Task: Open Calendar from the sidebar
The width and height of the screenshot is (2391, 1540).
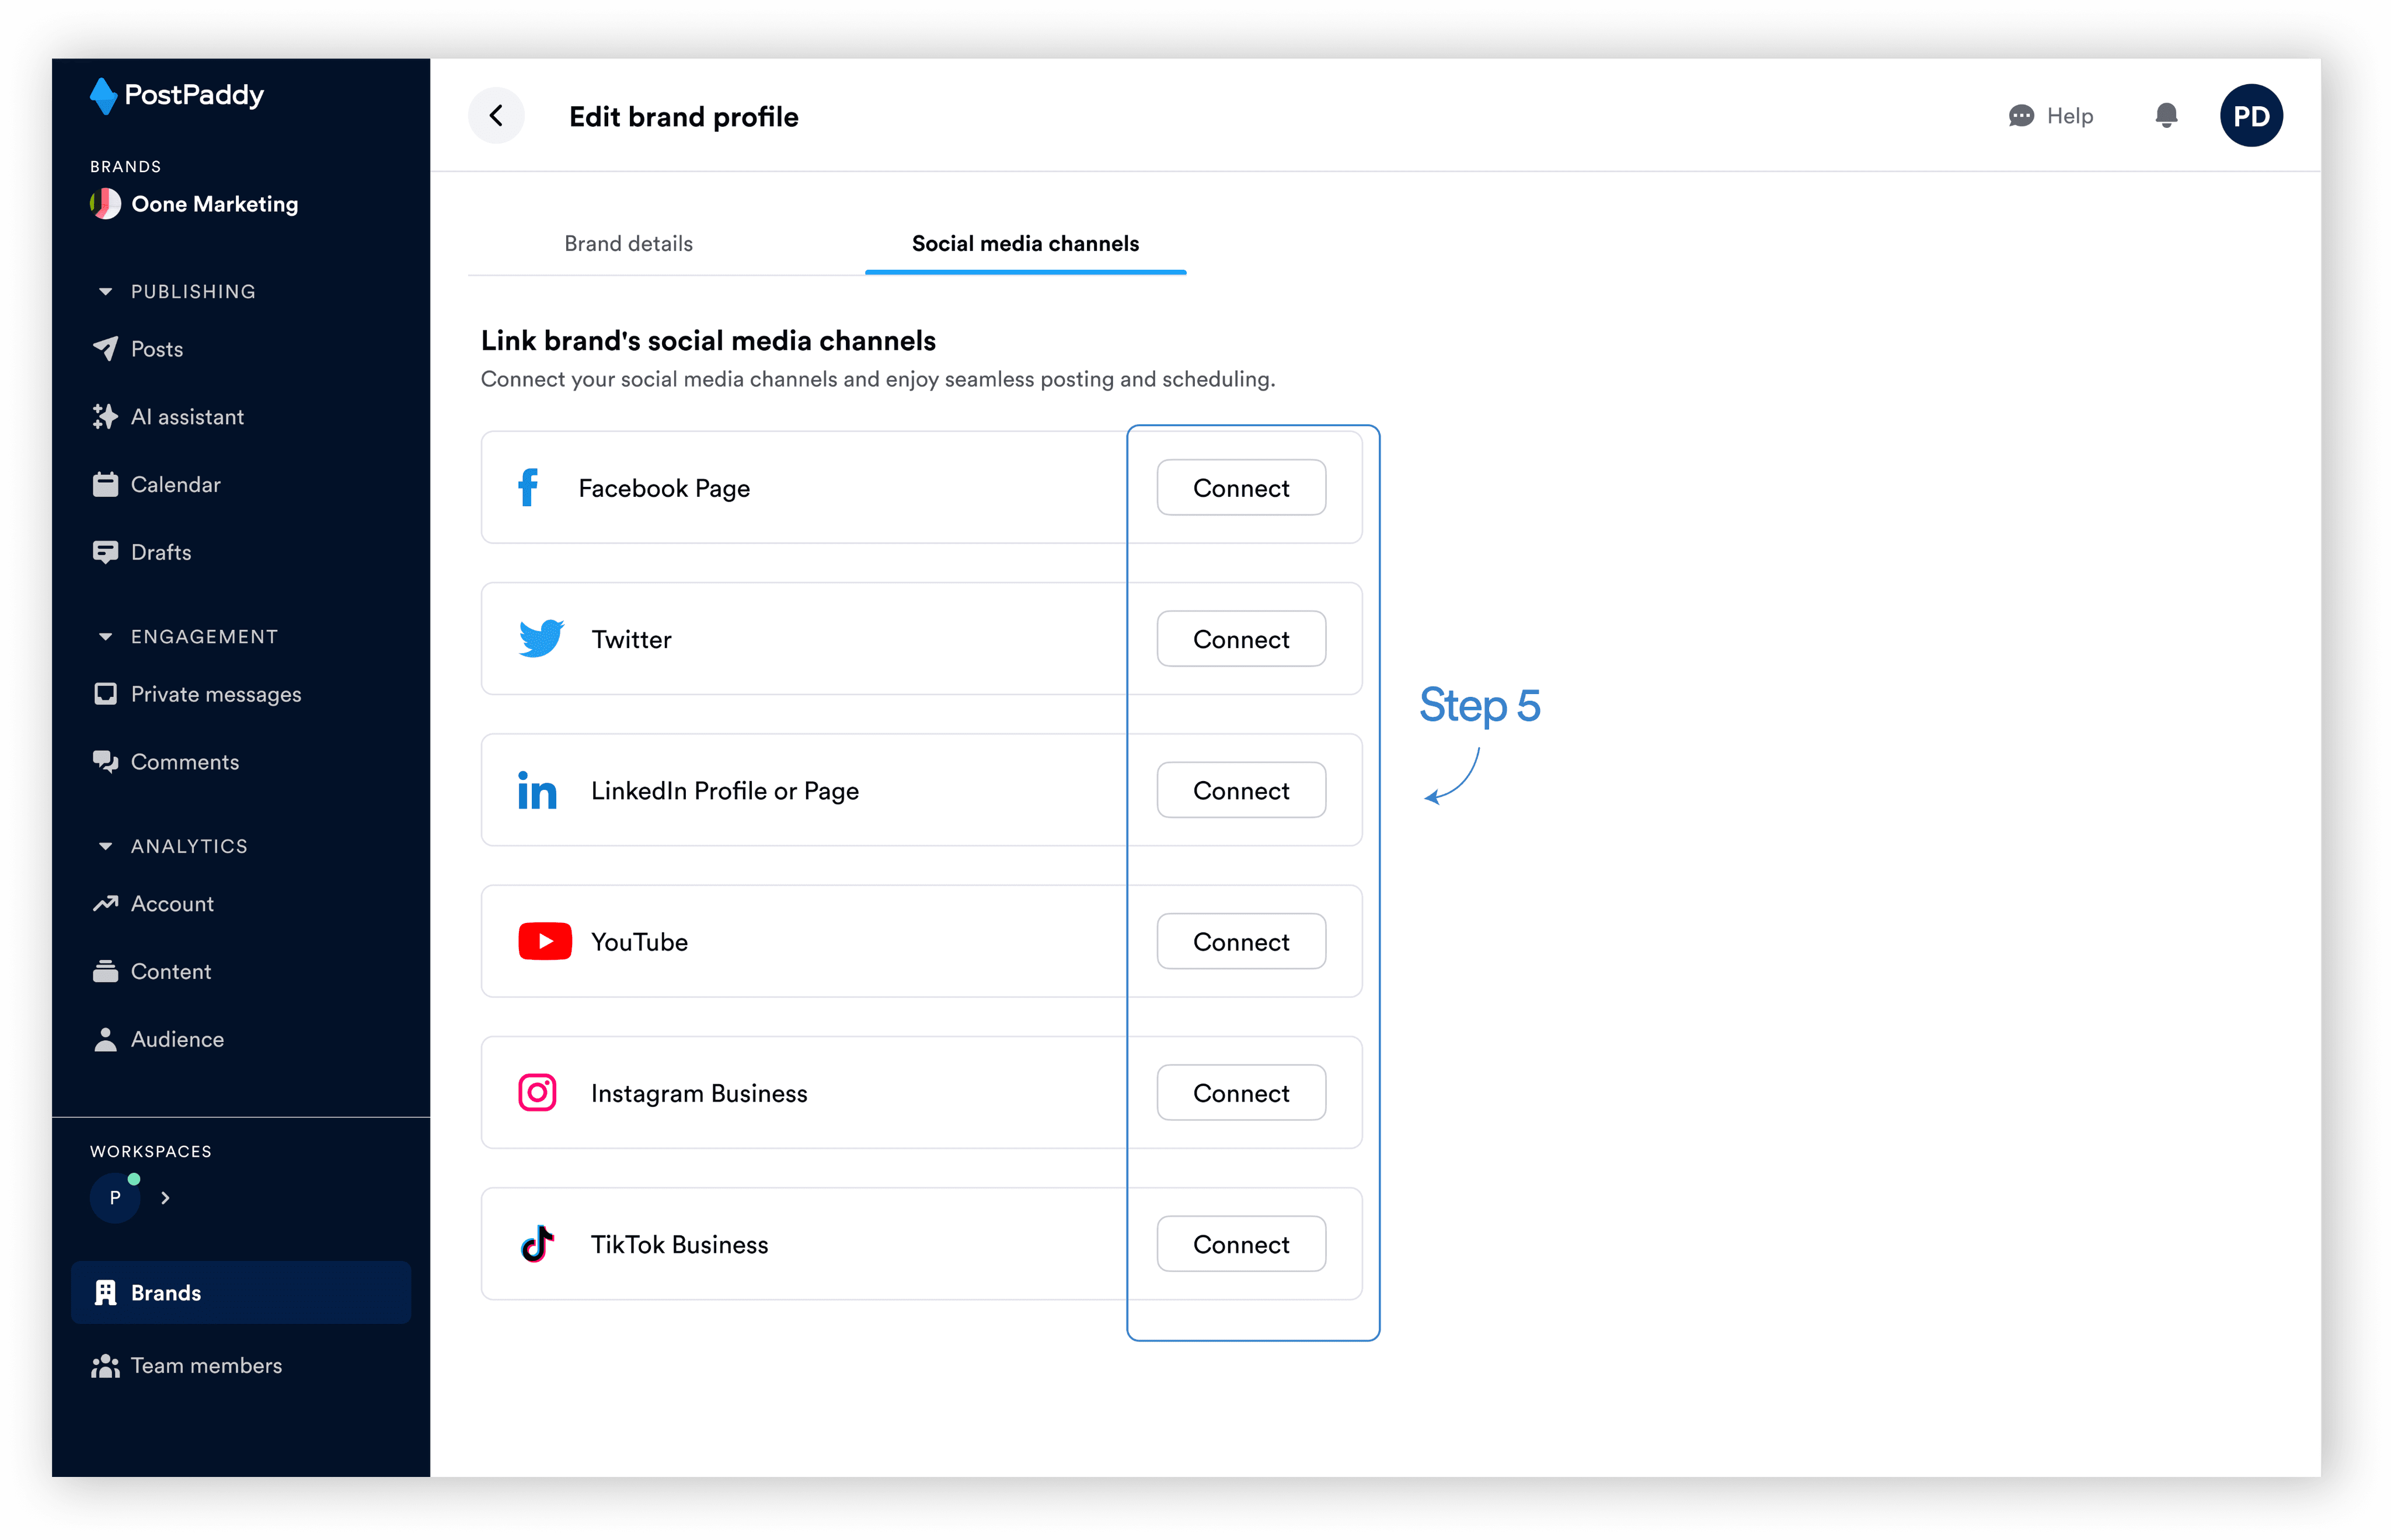Action: pyautogui.click(x=175, y=485)
